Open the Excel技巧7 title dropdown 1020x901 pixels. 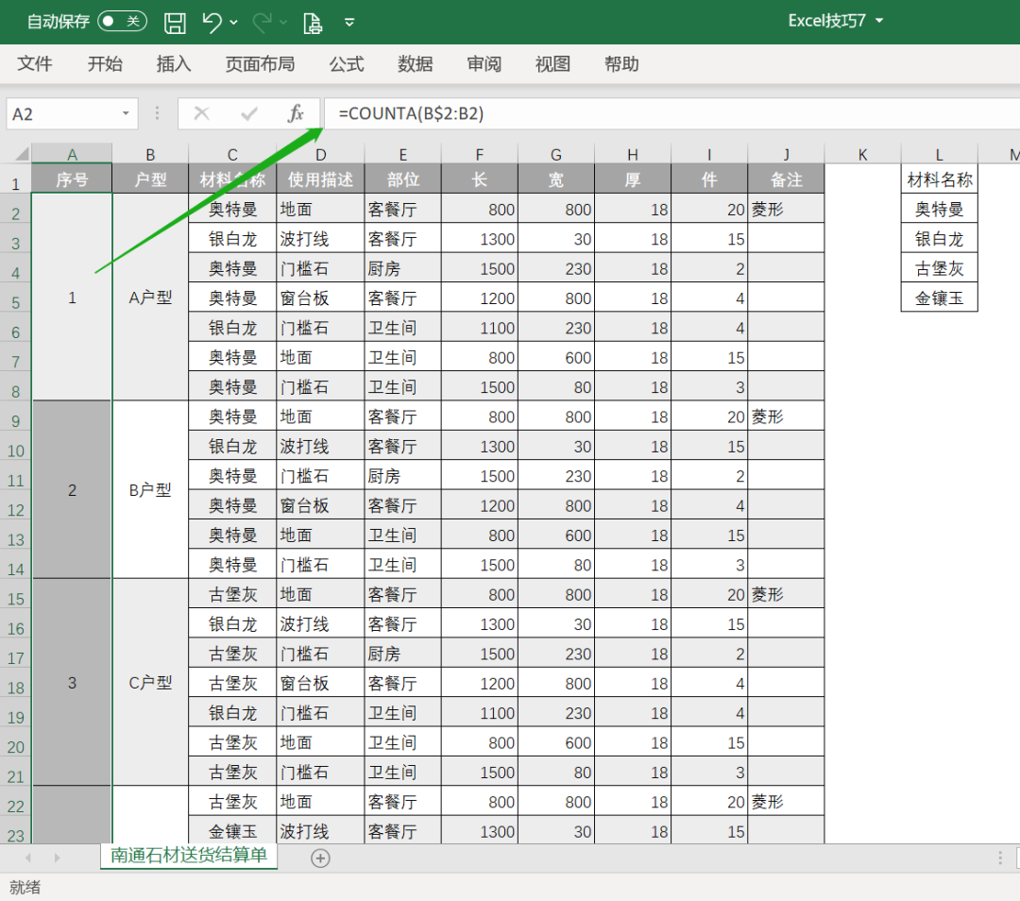coord(879,21)
